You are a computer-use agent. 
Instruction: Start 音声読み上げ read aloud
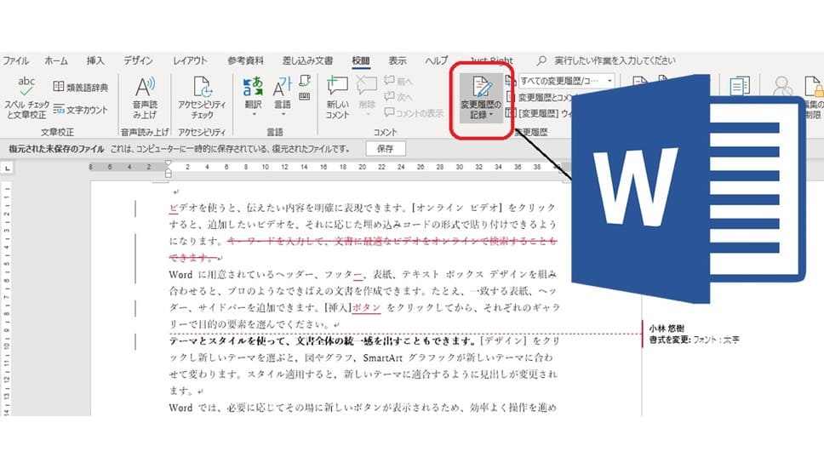pos(145,98)
